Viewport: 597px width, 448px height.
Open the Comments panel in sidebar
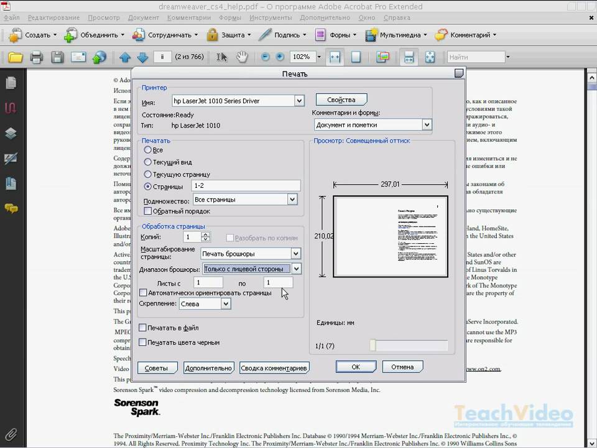(x=11, y=208)
